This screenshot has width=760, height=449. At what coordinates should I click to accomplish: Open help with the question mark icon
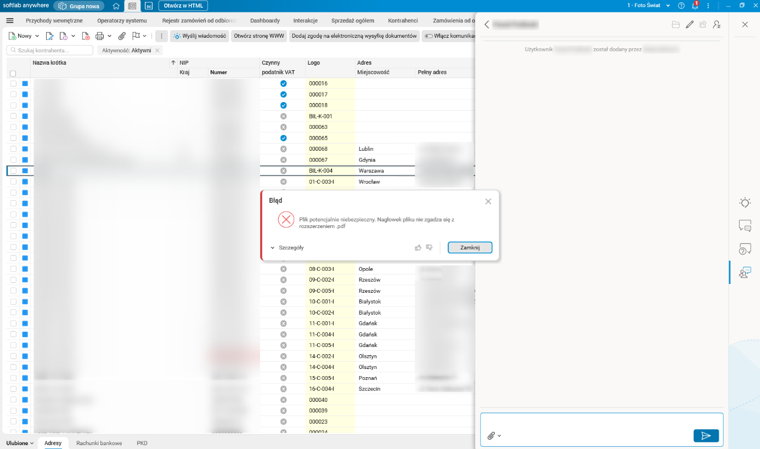click(682, 5)
